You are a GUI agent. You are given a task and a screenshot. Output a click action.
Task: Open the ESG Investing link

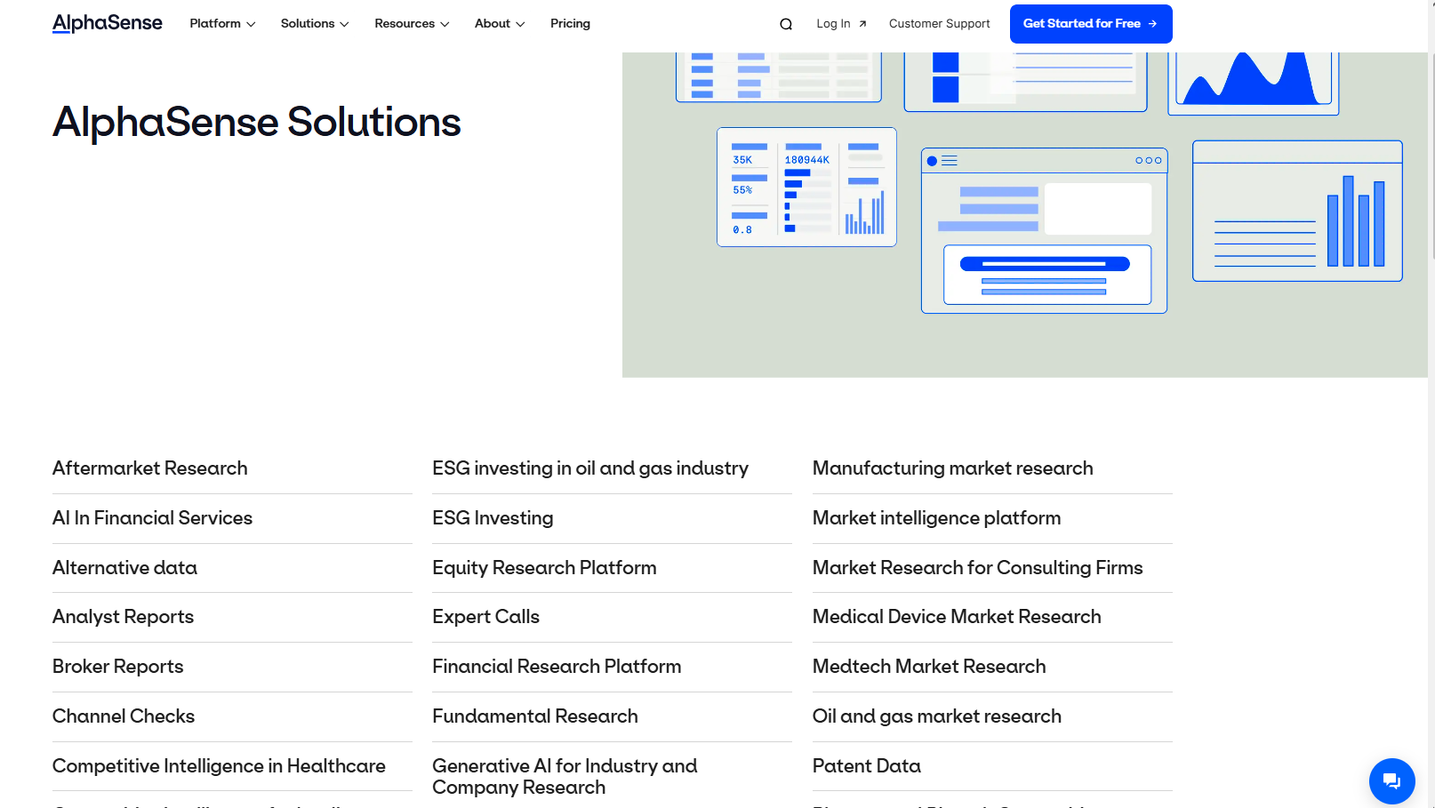pyautogui.click(x=493, y=518)
